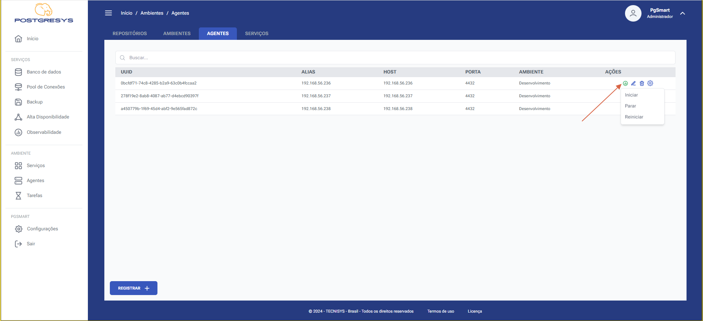The height and width of the screenshot is (321, 703).
Task: Click the PORTA column header
Action: pos(473,72)
